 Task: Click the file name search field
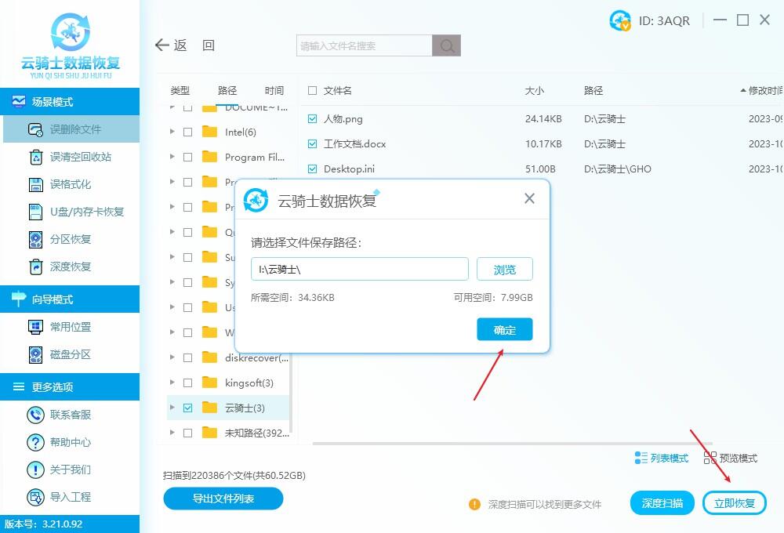click(365, 45)
